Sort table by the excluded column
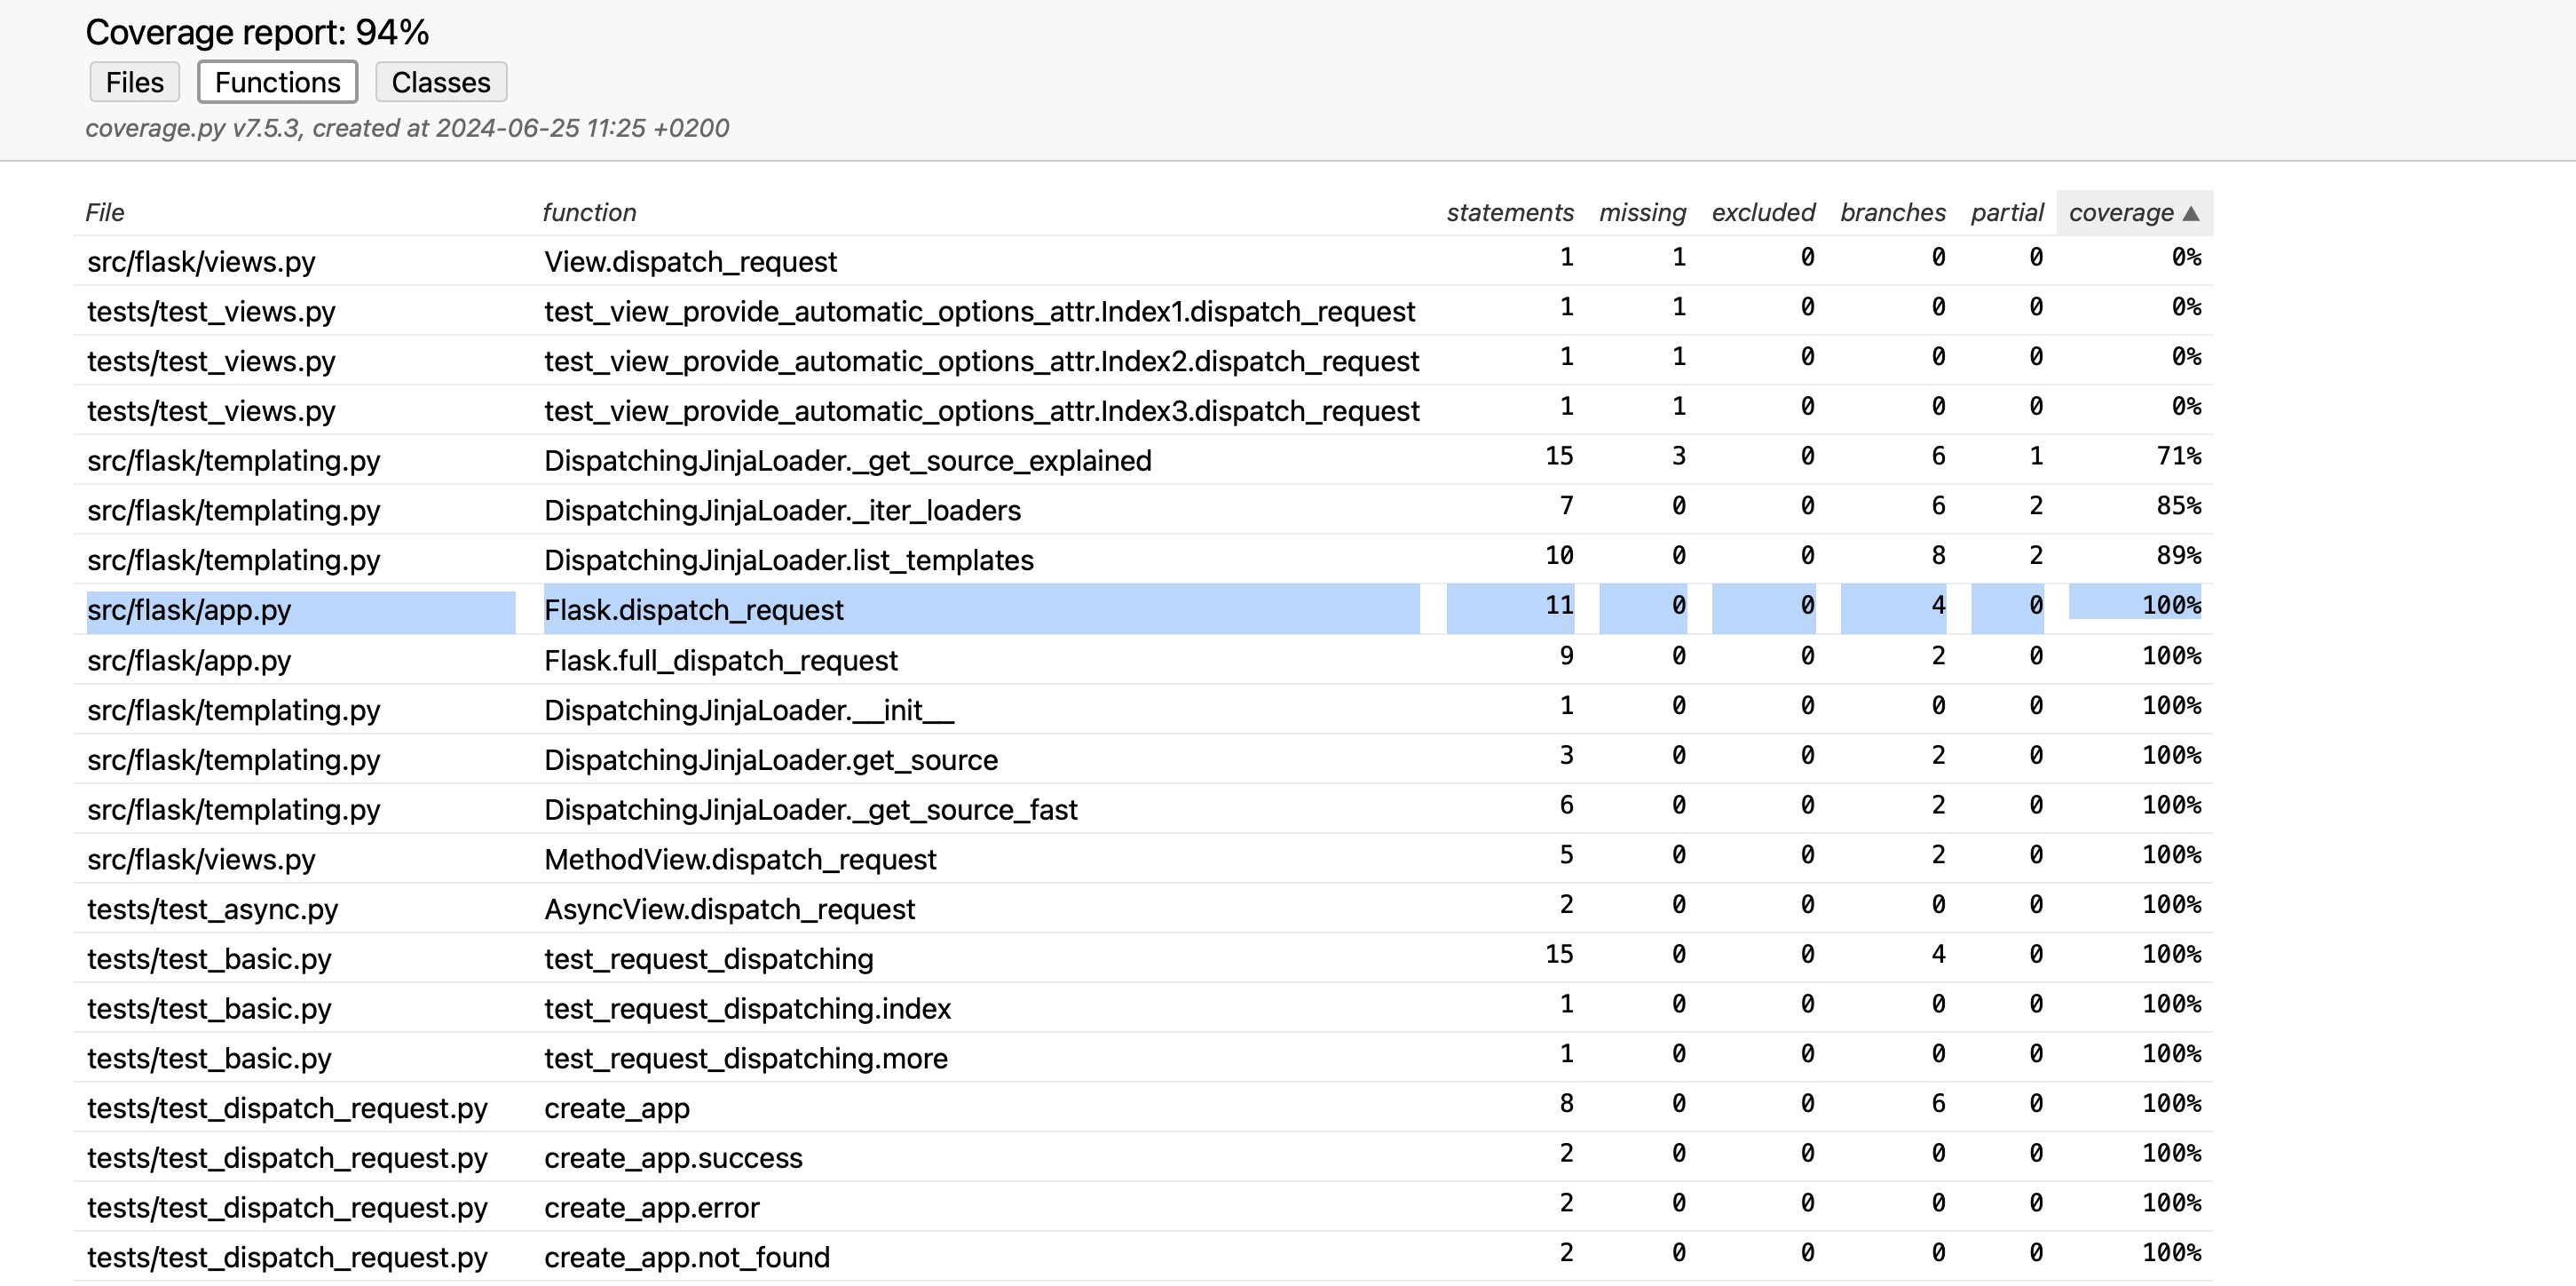2576x1286 pixels. click(1763, 212)
